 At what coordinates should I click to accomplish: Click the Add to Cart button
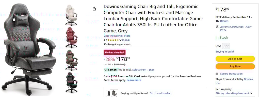click(x=235, y=59)
